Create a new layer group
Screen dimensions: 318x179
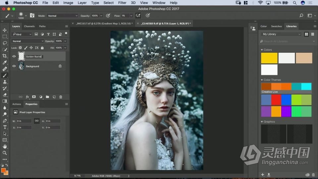click(47, 97)
